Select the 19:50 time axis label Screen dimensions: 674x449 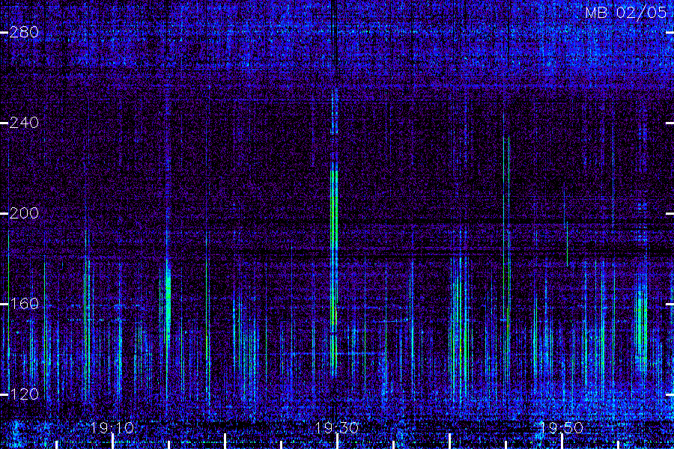point(562,428)
